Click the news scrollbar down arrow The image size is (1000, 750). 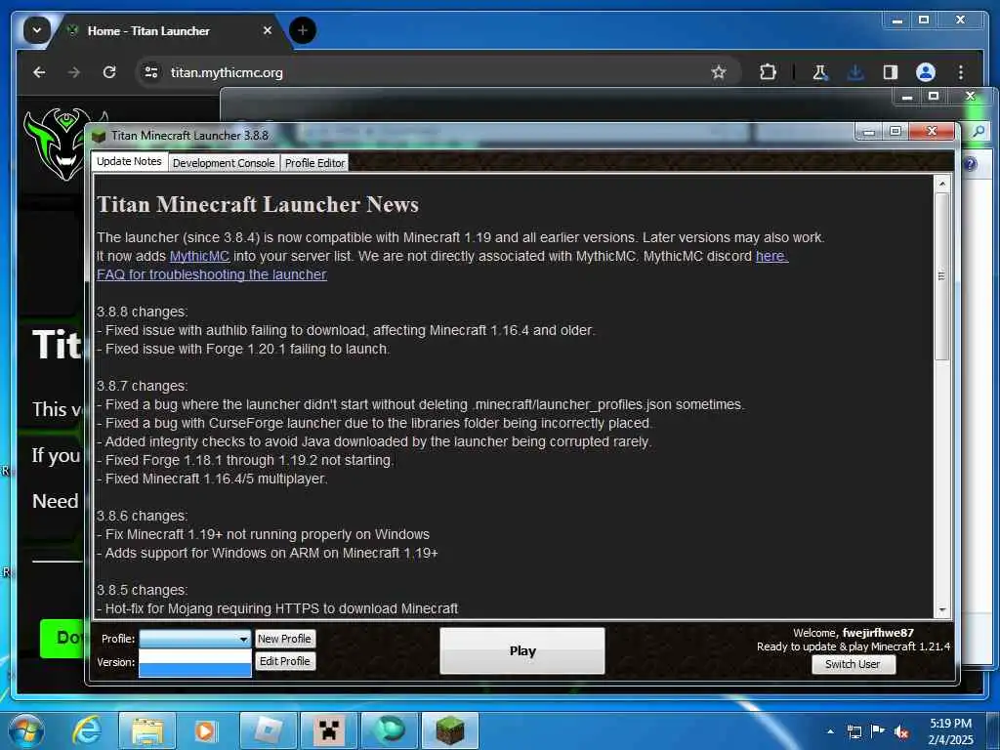942,610
